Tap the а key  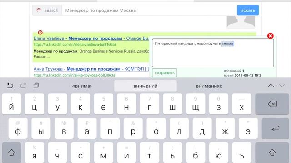(87, 129)
